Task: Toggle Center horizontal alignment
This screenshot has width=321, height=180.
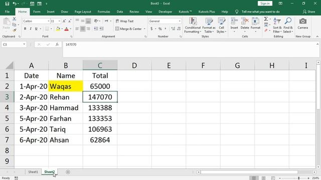Action: coord(83,29)
